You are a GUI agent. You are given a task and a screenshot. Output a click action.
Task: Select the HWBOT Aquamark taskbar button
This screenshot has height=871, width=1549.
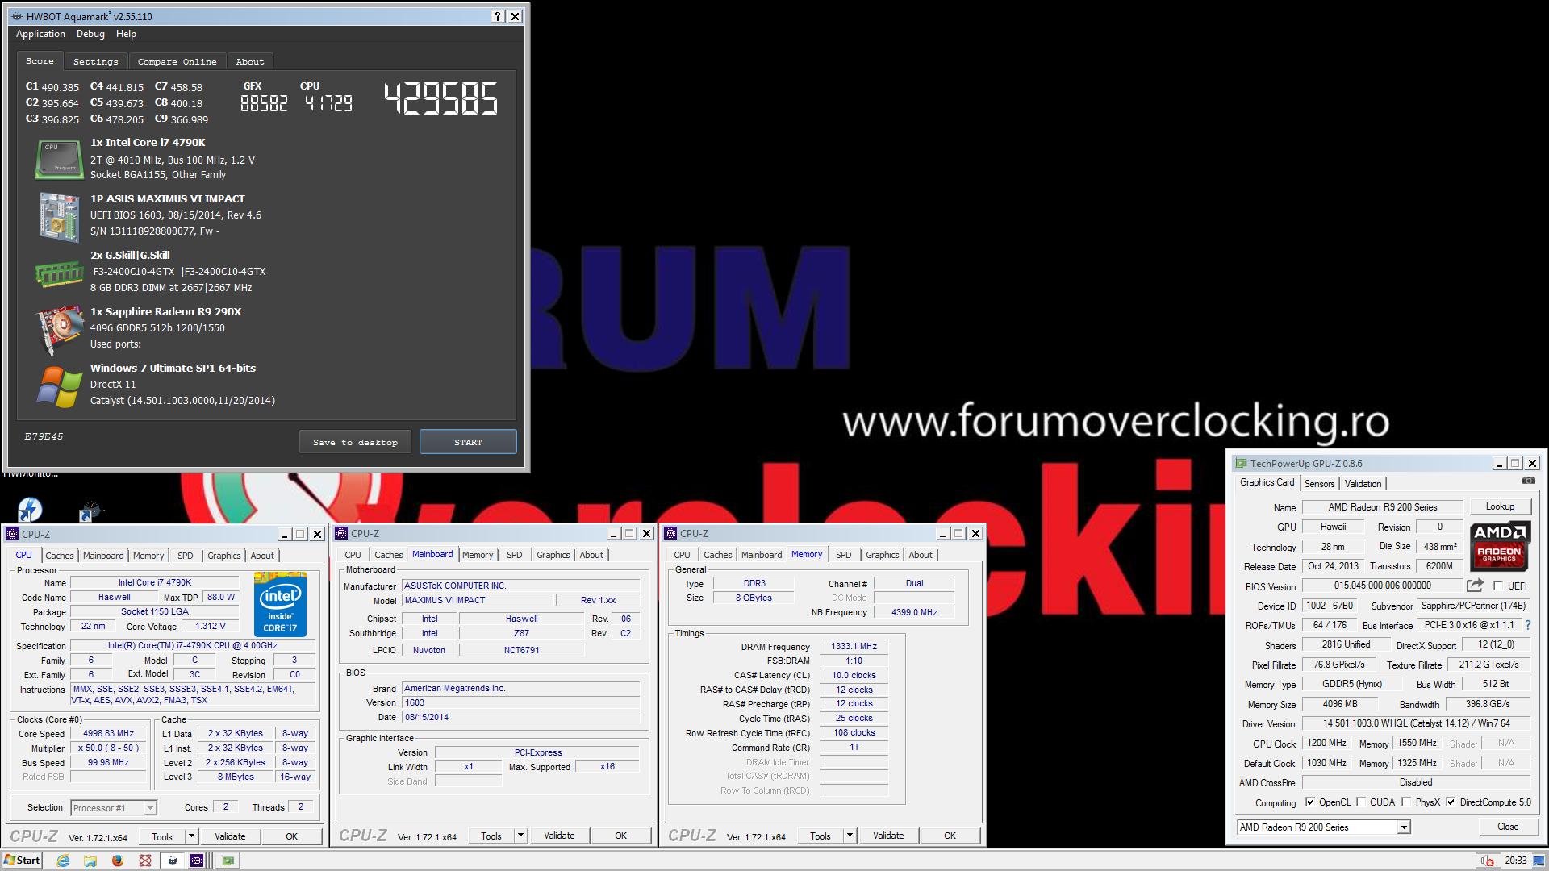click(173, 861)
